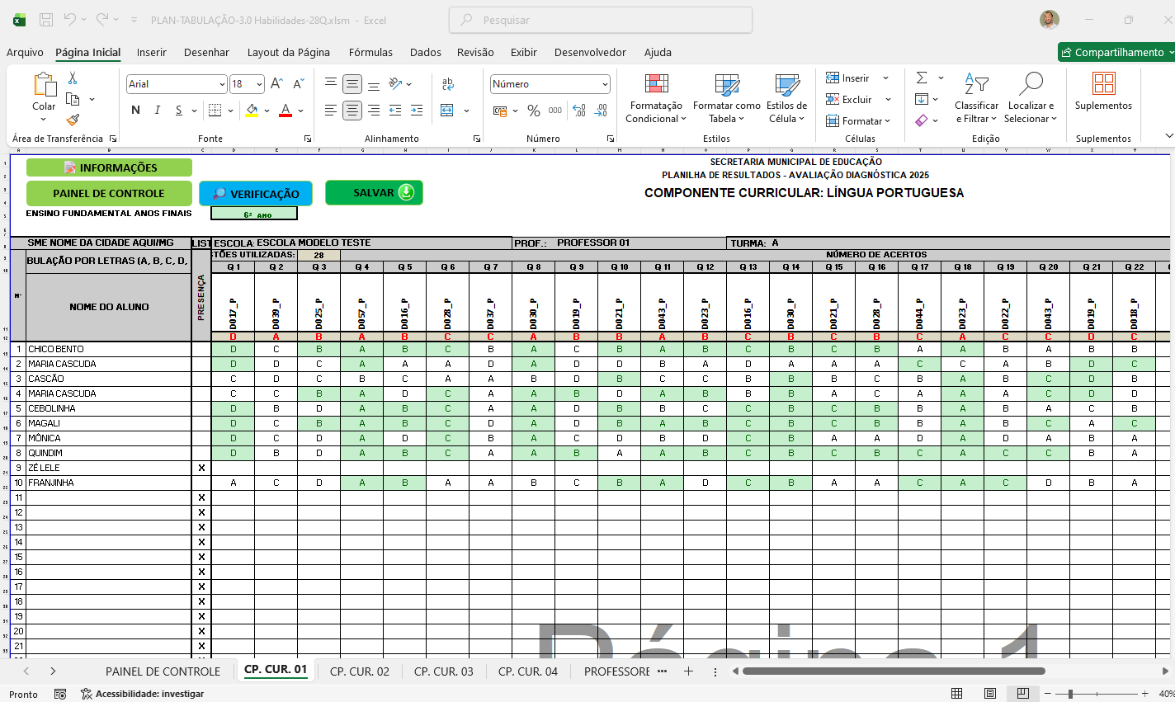
Task: Open the Formatação Condicional icon
Action: click(x=657, y=83)
